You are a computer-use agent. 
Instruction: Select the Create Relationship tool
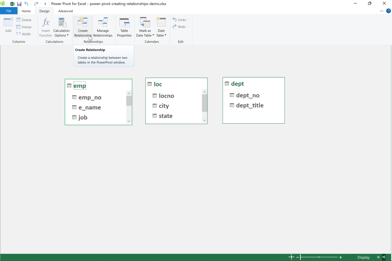(x=83, y=27)
